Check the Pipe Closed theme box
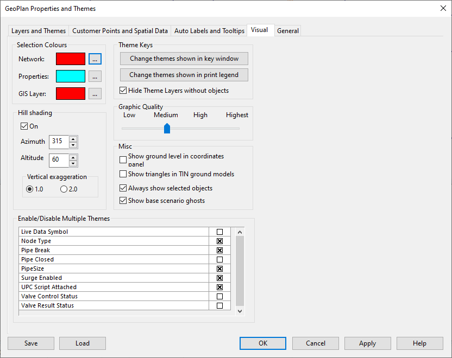The width and height of the screenshot is (452, 358). coord(219,259)
